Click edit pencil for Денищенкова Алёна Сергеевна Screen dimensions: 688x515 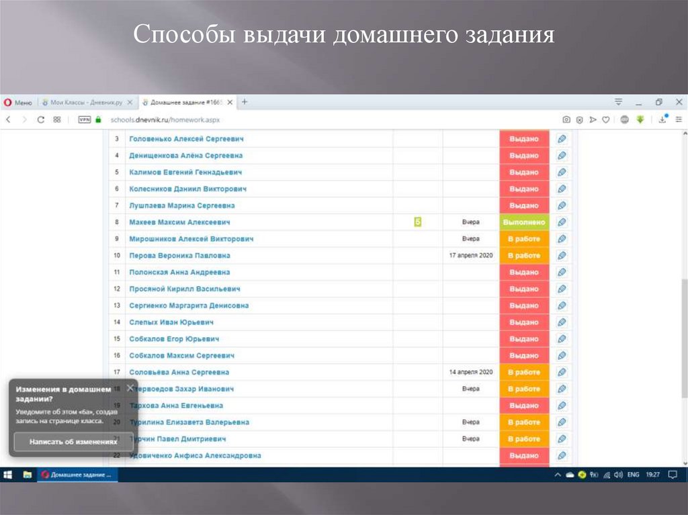(x=562, y=156)
